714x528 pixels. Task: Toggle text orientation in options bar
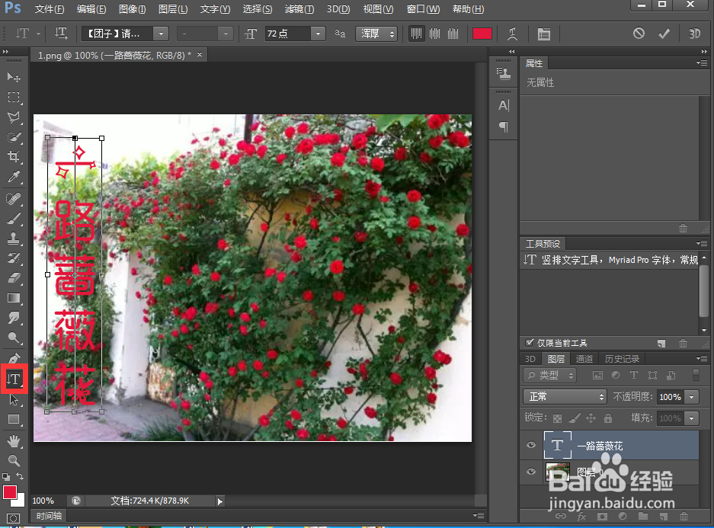pos(61,34)
